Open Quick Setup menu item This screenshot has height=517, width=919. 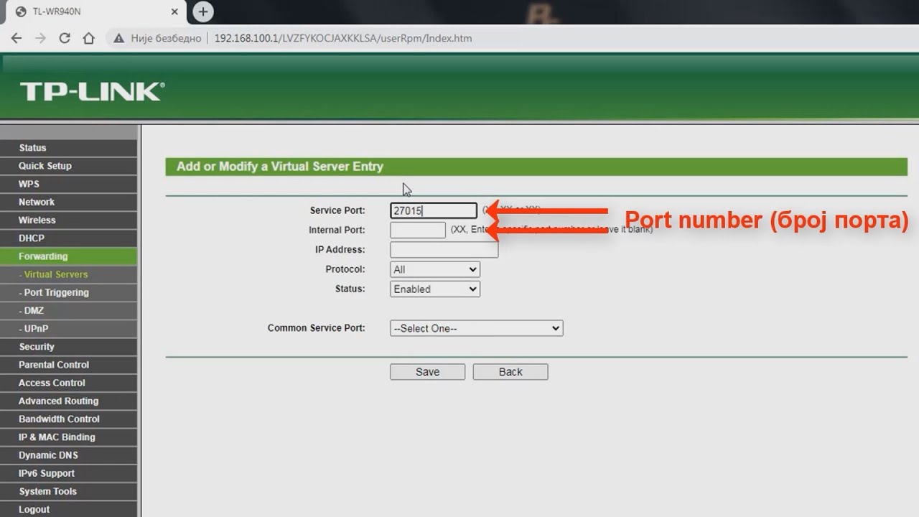(x=68, y=166)
